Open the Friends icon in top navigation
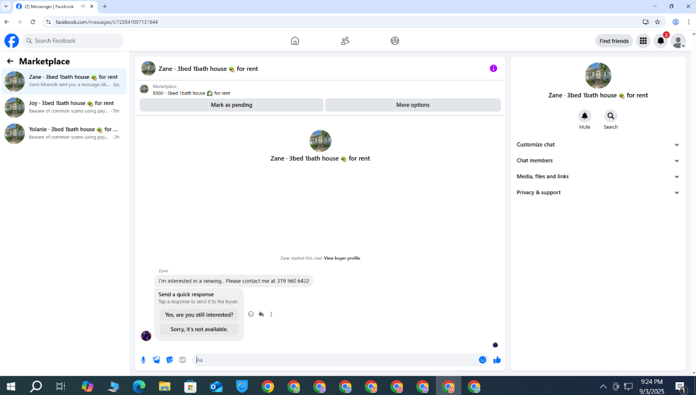This screenshot has width=696, height=395. click(x=345, y=41)
